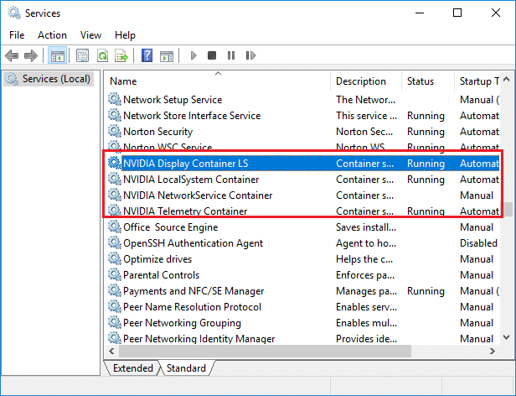Screen dimensions: 516x396
Task: Switch to the Extended tab
Action: (132, 368)
